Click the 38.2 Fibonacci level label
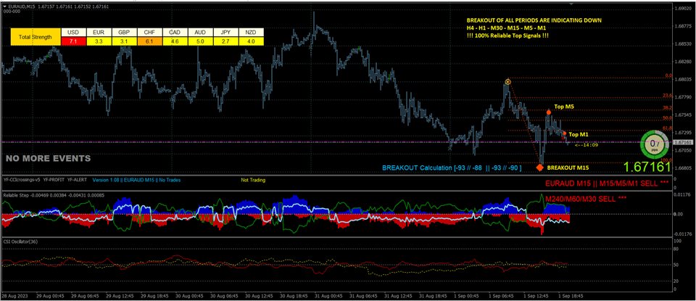Viewport: 696px width, 301px height. coord(668,108)
